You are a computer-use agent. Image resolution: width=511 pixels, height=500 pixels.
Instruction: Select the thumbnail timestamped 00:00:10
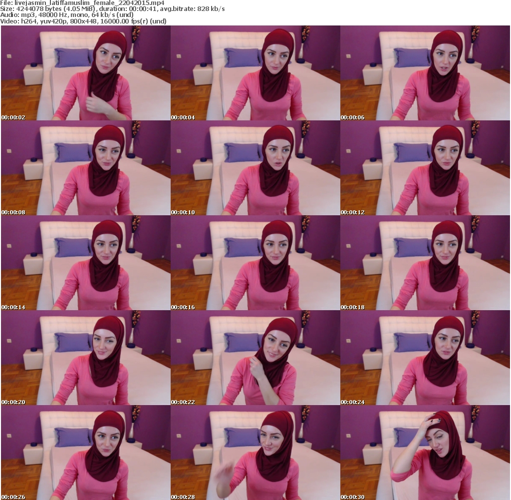[x=255, y=168]
